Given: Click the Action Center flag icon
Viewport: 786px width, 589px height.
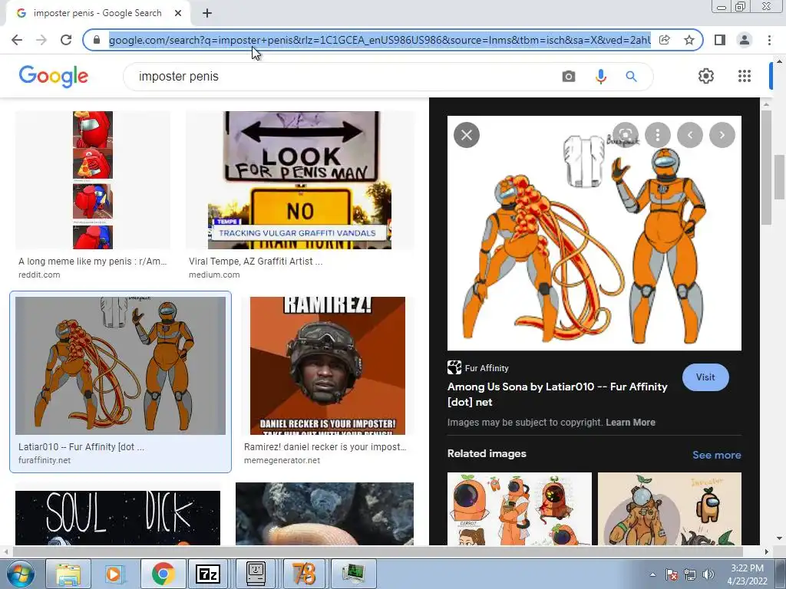Looking at the screenshot, I should (x=672, y=574).
